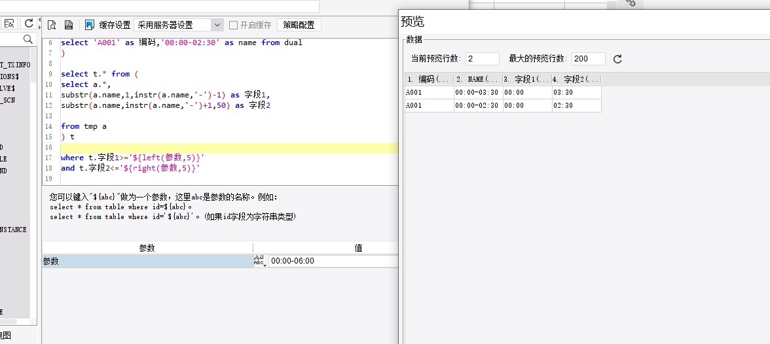Click the 策略配置 button
This screenshot has width=770, height=344.
tap(299, 25)
